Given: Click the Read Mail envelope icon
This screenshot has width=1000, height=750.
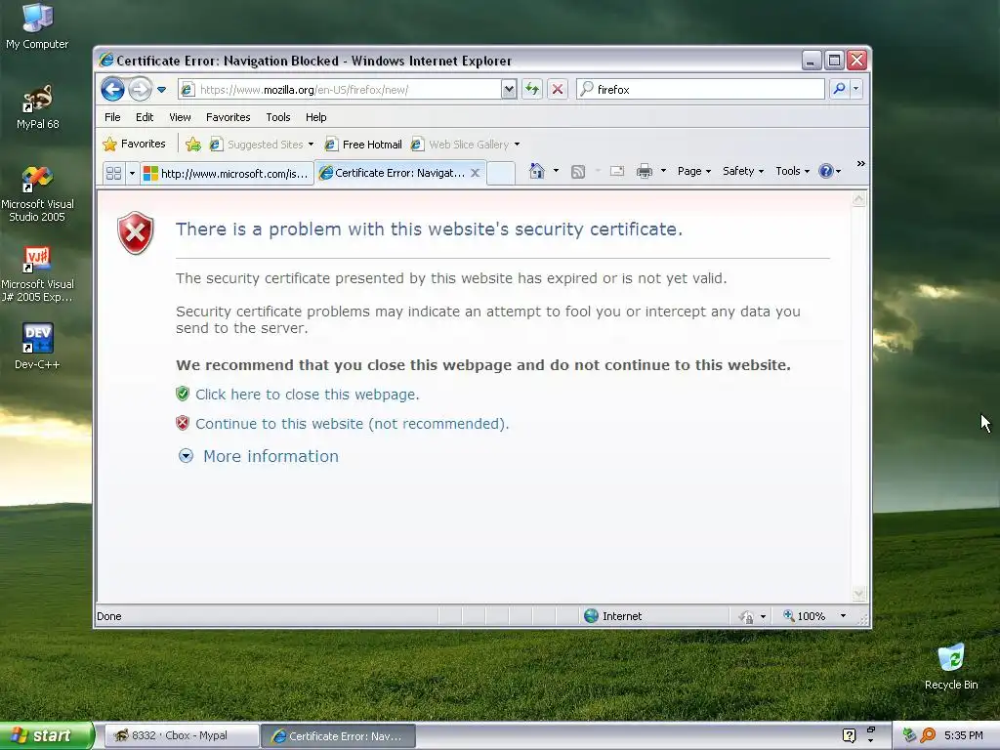Looking at the screenshot, I should pos(617,171).
